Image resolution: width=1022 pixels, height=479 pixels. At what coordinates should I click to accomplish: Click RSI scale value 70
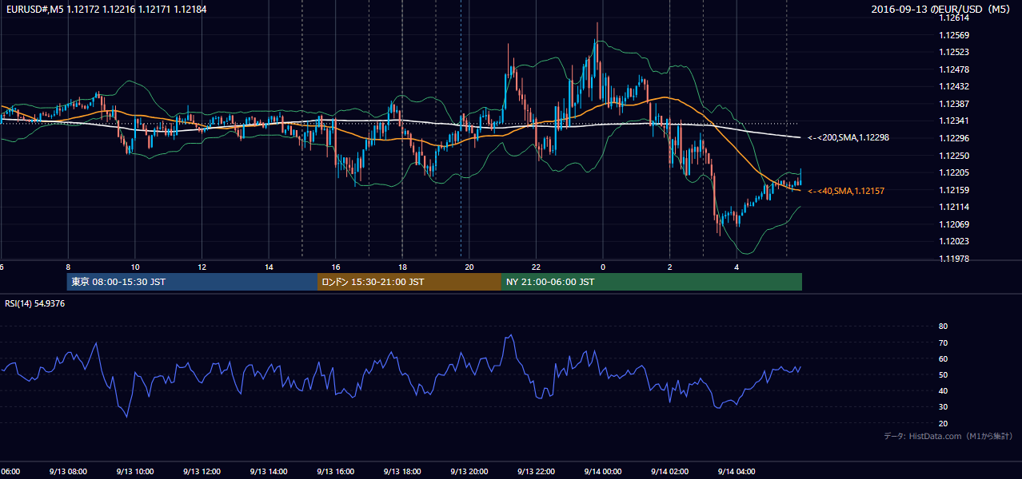coord(944,342)
